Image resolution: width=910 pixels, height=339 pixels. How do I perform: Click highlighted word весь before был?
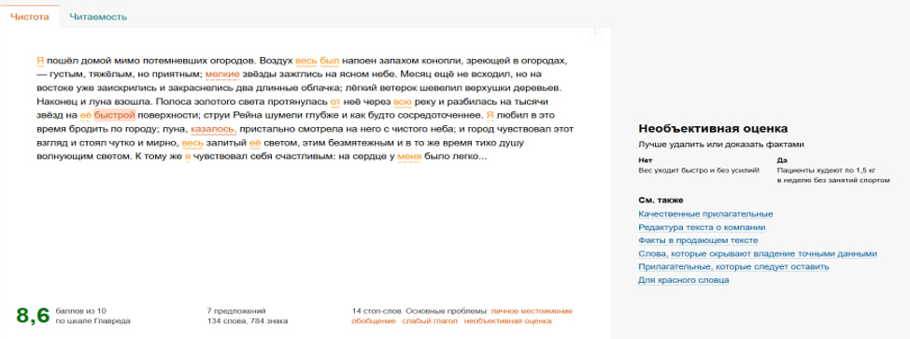tap(306, 61)
